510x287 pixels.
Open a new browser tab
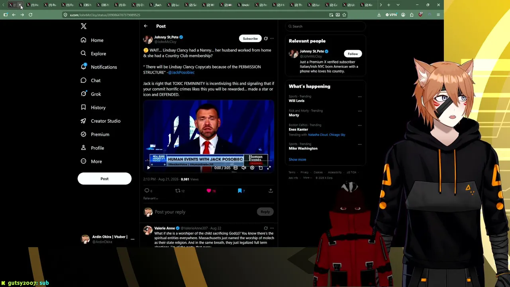pyautogui.click(x=388, y=5)
